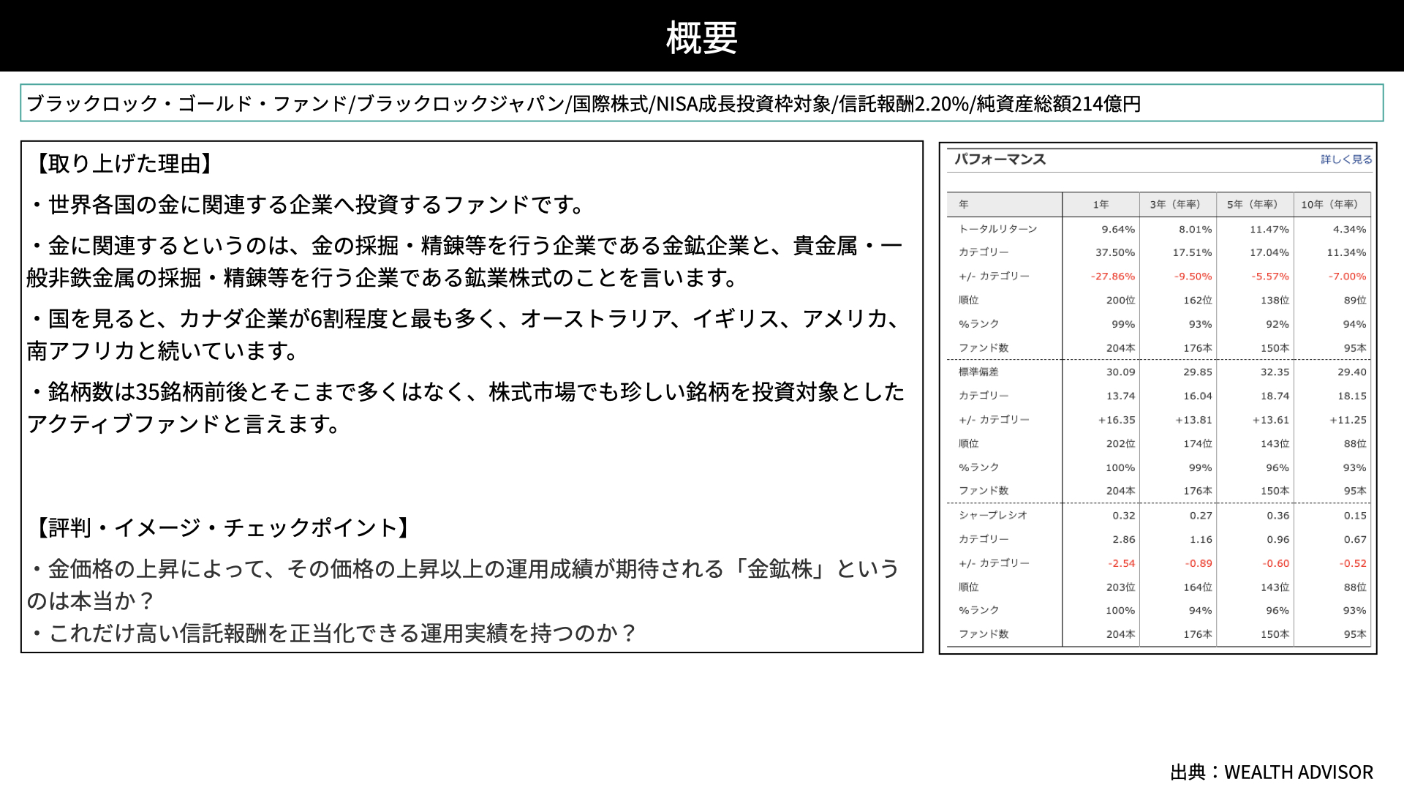
Task: Click the 0.15 Sharpe ratio cell
Action: point(1355,516)
